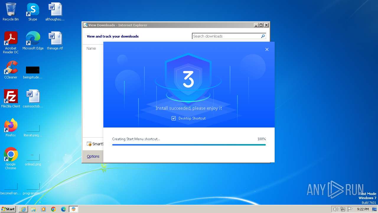This screenshot has height=213, width=378.
Task: Open thimage.rtf document icon
Action: (55, 41)
